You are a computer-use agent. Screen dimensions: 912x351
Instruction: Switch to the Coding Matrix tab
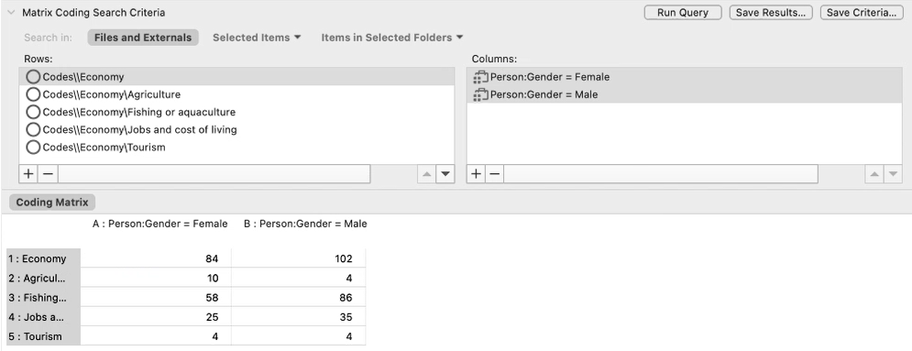(52, 203)
